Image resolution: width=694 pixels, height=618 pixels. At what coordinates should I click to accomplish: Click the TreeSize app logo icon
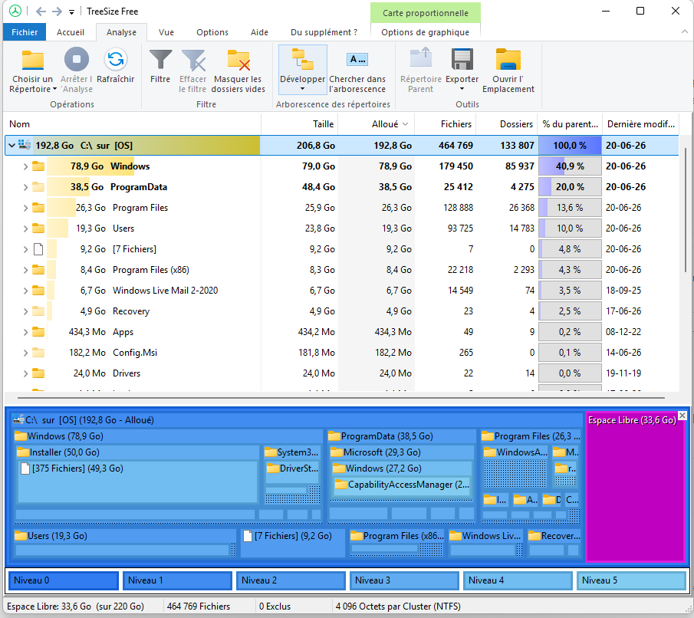15,11
